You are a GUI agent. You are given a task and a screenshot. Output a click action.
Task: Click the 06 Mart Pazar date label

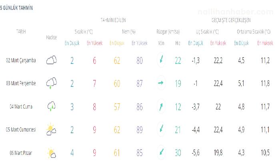coord(21,153)
